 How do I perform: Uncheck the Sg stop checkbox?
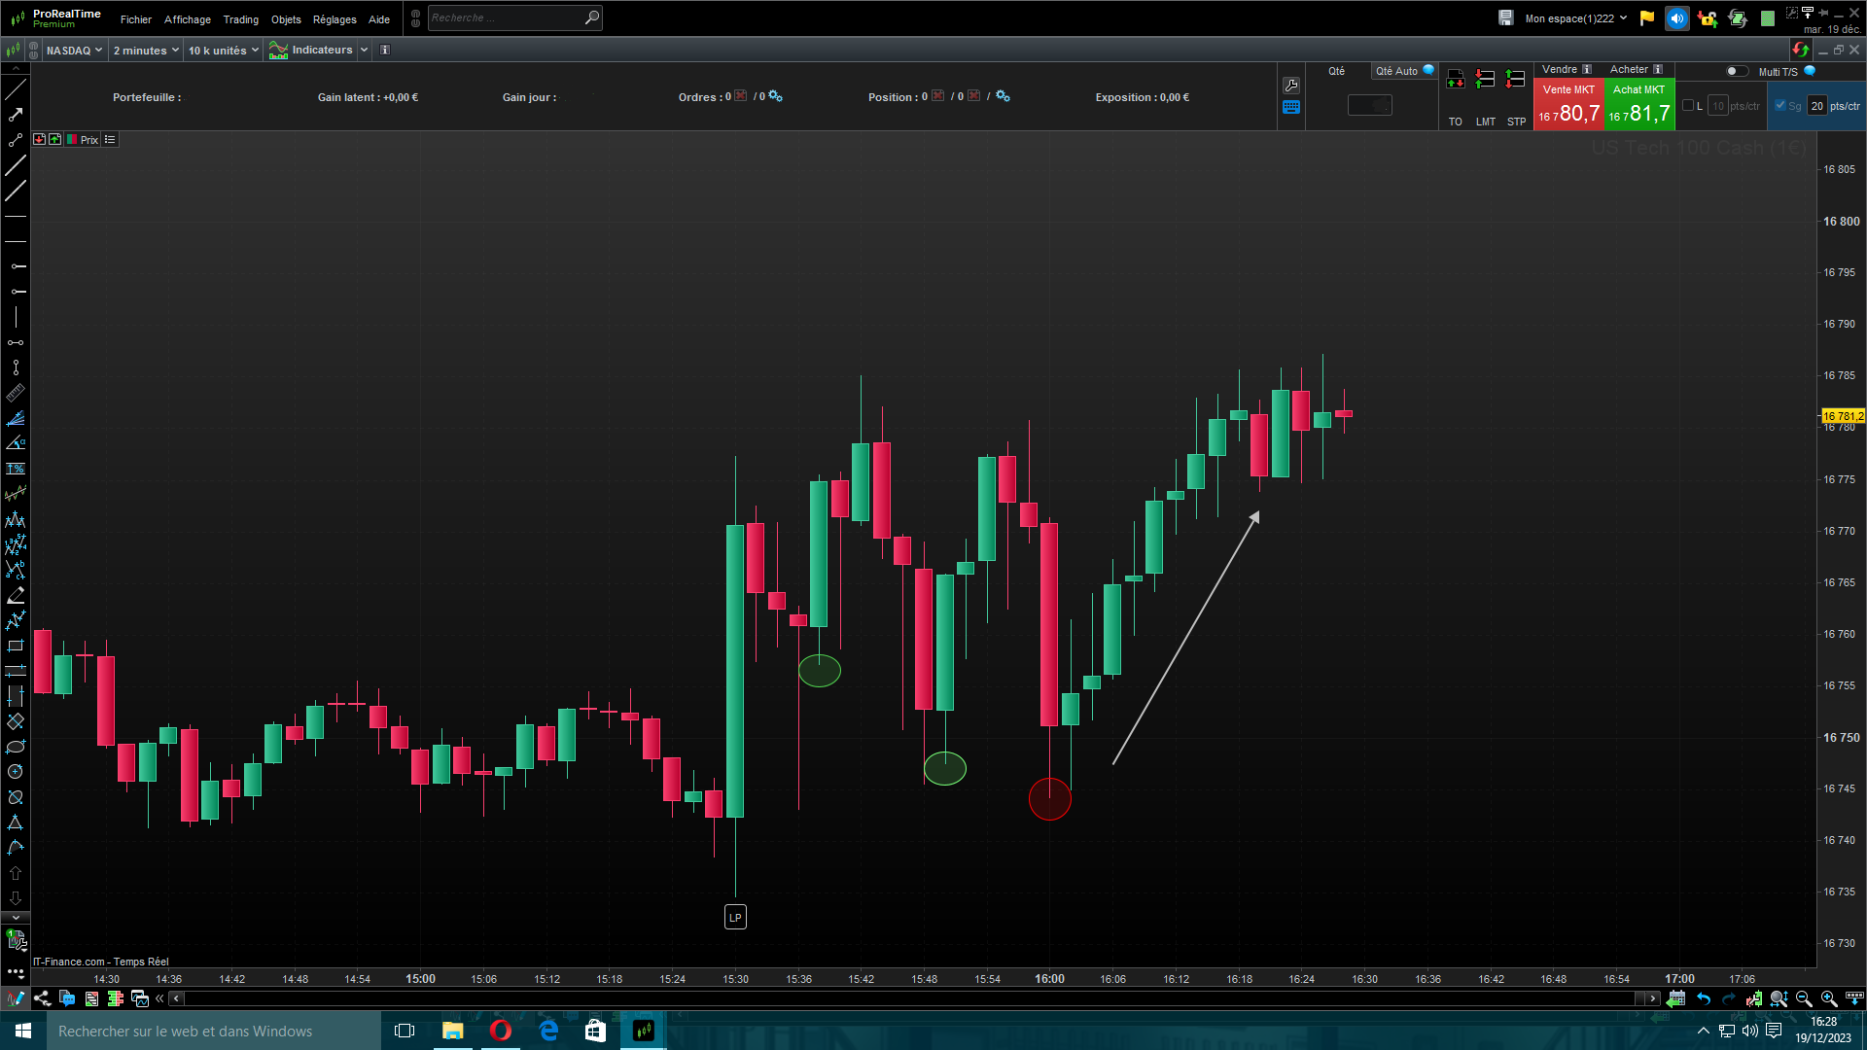click(x=1780, y=106)
